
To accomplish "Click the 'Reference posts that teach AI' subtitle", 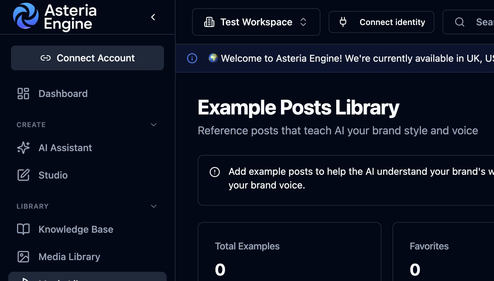I will click(338, 131).
